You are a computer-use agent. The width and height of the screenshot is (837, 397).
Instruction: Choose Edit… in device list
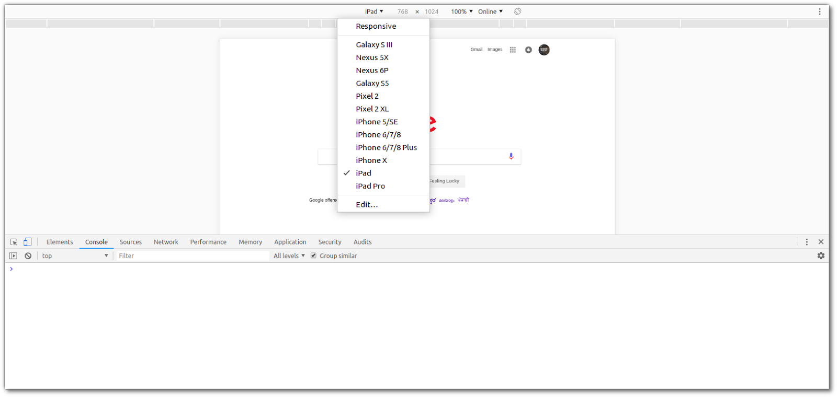(383, 205)
